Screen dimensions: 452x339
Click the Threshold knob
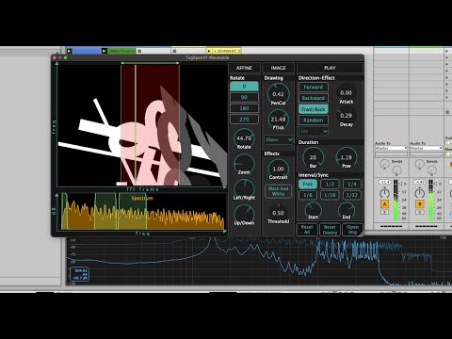click(x=278, y=212)
